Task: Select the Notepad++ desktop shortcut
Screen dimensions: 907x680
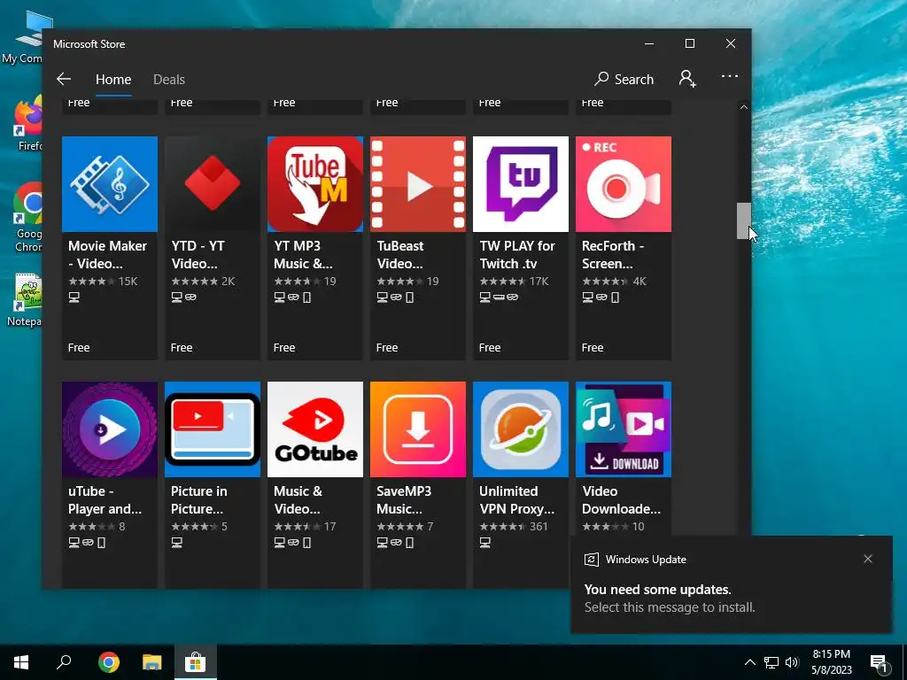Action: pos(26,299)
